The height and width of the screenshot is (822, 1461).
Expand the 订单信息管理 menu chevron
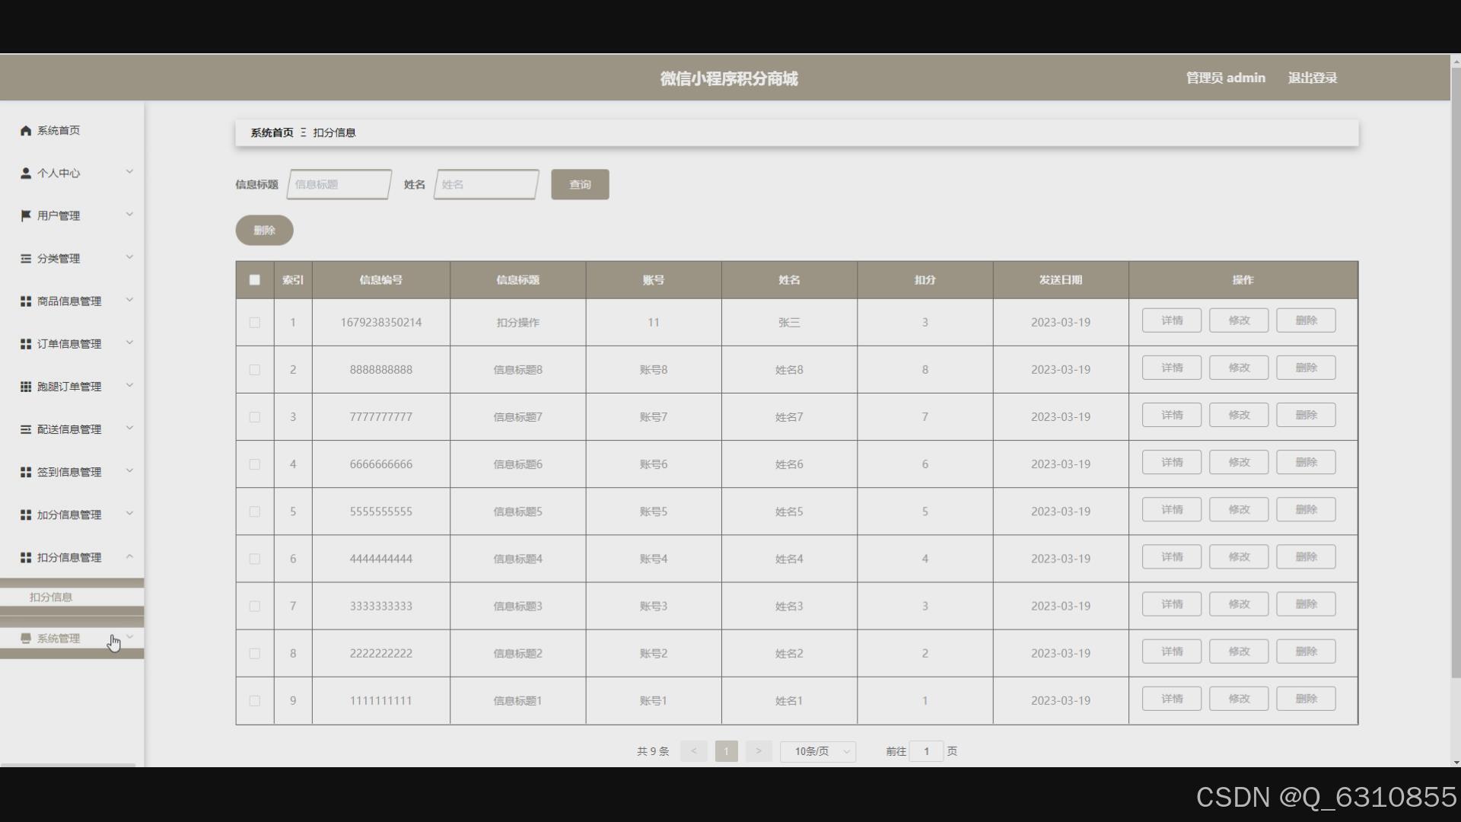click(x=129, y=342)
